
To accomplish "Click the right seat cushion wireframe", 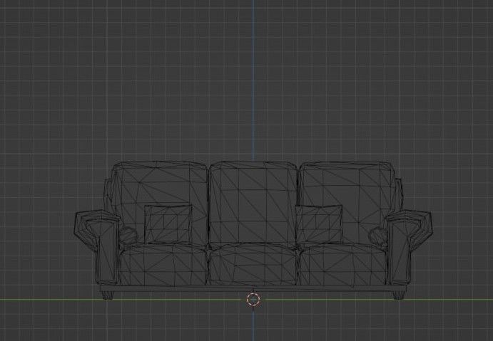I will point(343,265).
